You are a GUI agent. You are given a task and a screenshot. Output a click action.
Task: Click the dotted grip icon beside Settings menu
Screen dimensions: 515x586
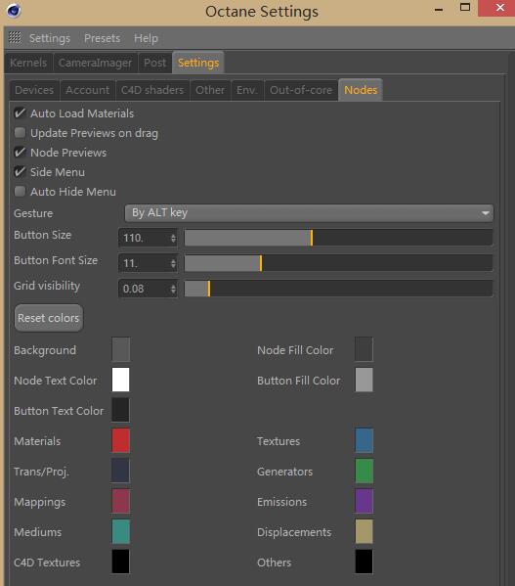pos(15,37)
